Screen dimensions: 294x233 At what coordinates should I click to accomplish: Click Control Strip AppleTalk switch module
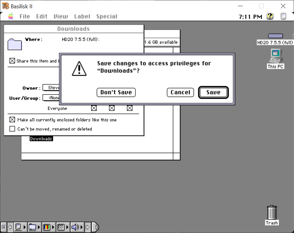[x=18, y=227]
